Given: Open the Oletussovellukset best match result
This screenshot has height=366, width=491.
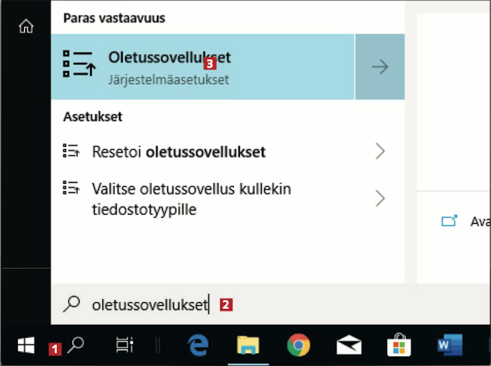Looking at the screenshot, I should tap(203, 67).
